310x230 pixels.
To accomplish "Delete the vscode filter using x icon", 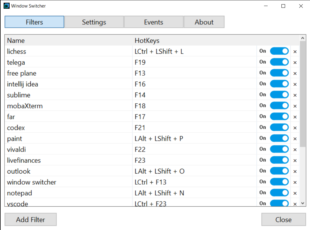I will 295,204.
